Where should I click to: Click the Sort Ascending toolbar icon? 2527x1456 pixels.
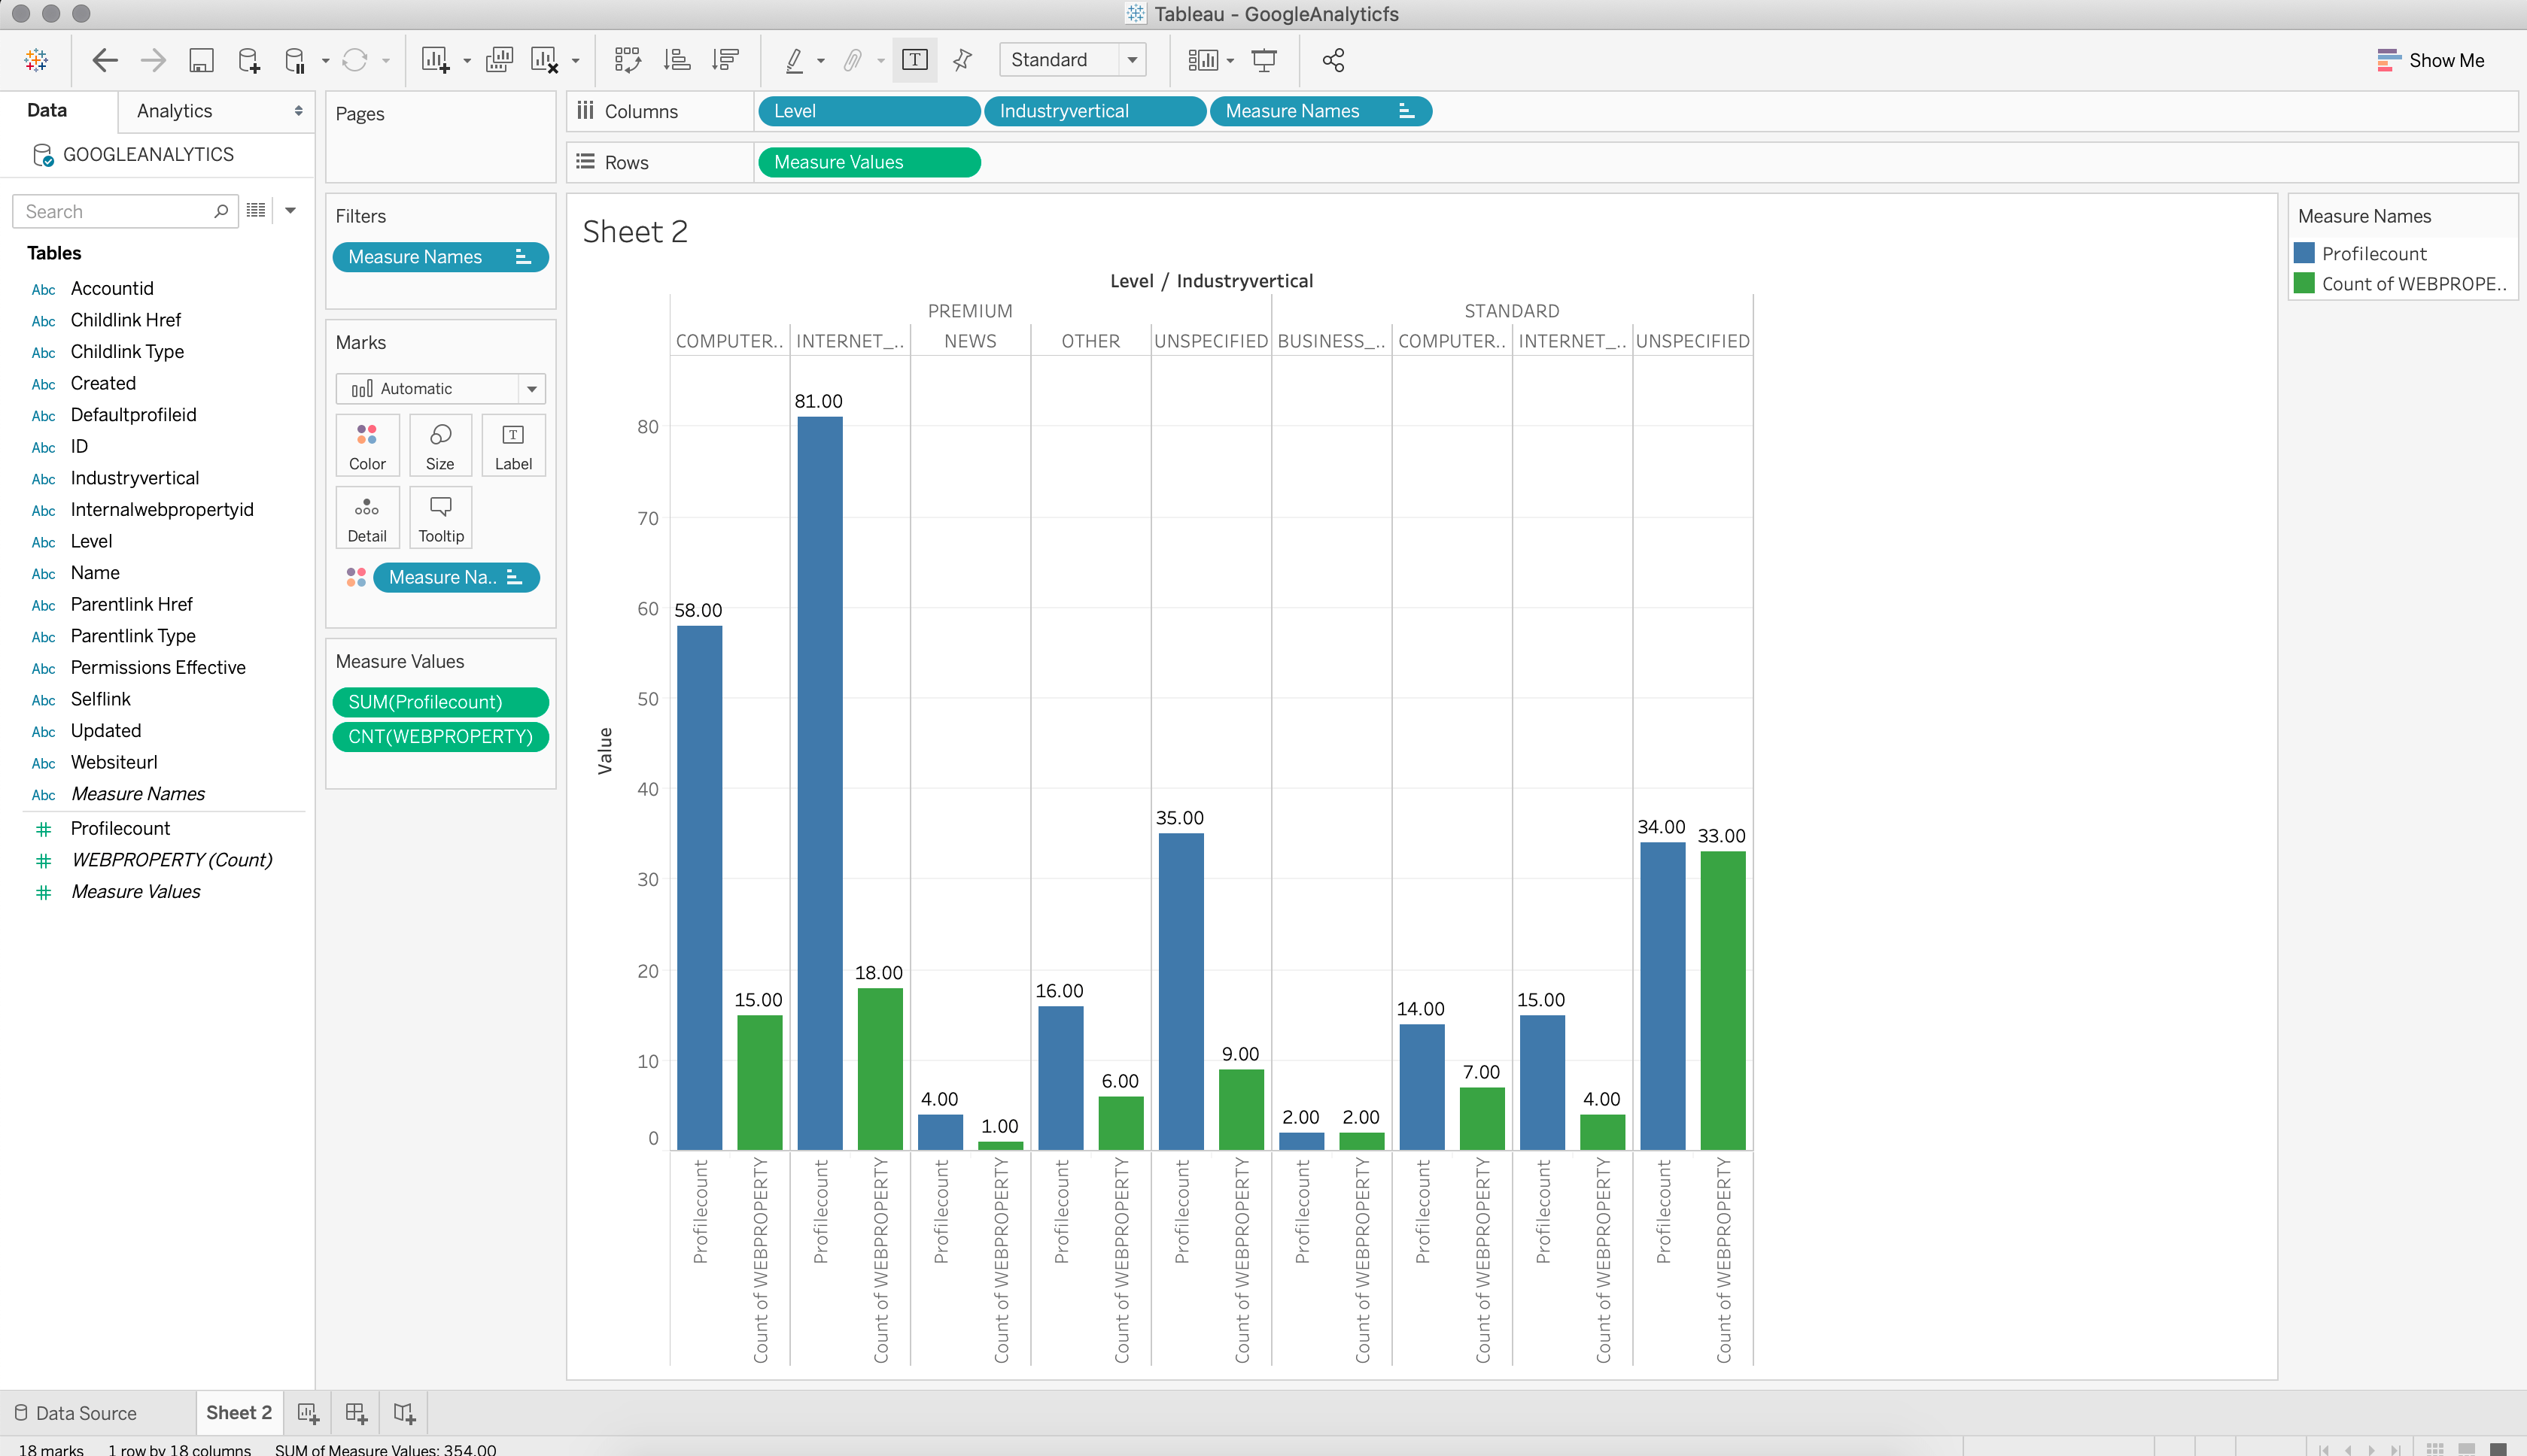[677, 60]
